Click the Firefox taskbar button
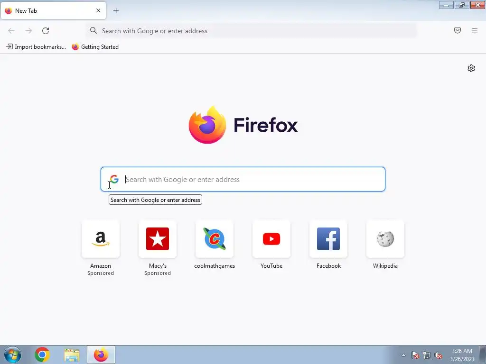The width and height of the screenshot is (486, 364). pyautogui.click(x=101, y=355)
